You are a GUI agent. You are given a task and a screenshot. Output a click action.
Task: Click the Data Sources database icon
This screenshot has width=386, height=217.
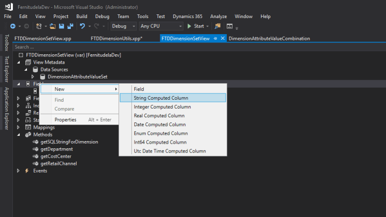(x=35, y=69)
